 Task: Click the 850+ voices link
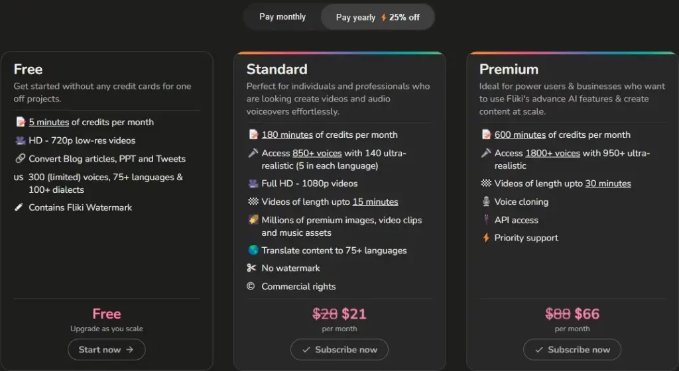[317, 153]
